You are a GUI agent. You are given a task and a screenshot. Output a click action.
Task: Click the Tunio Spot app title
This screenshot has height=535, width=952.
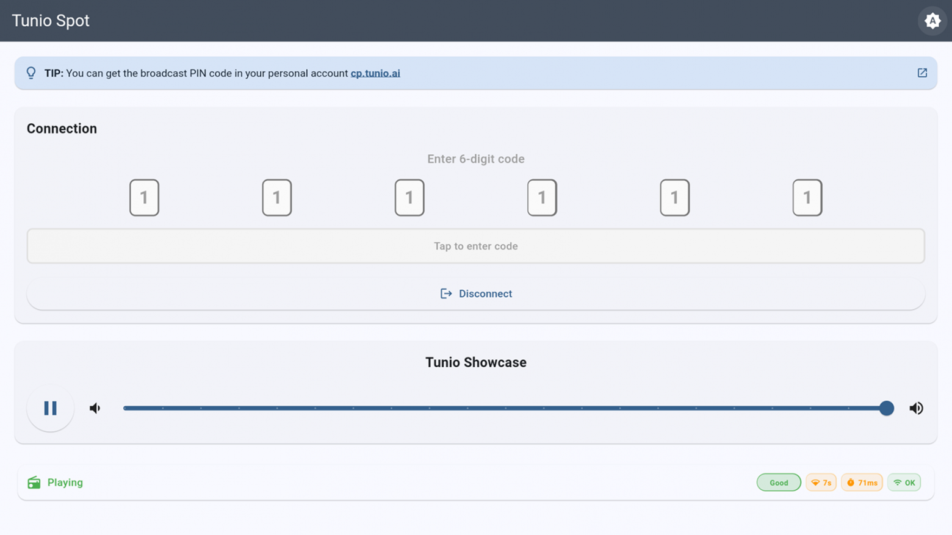[x=51, y=21]
